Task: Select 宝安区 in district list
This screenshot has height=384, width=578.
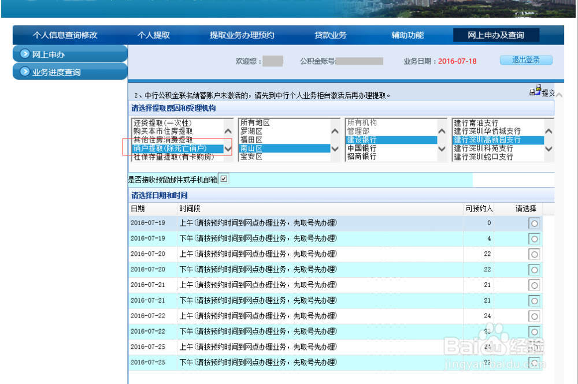Action: tap(284, 157)
